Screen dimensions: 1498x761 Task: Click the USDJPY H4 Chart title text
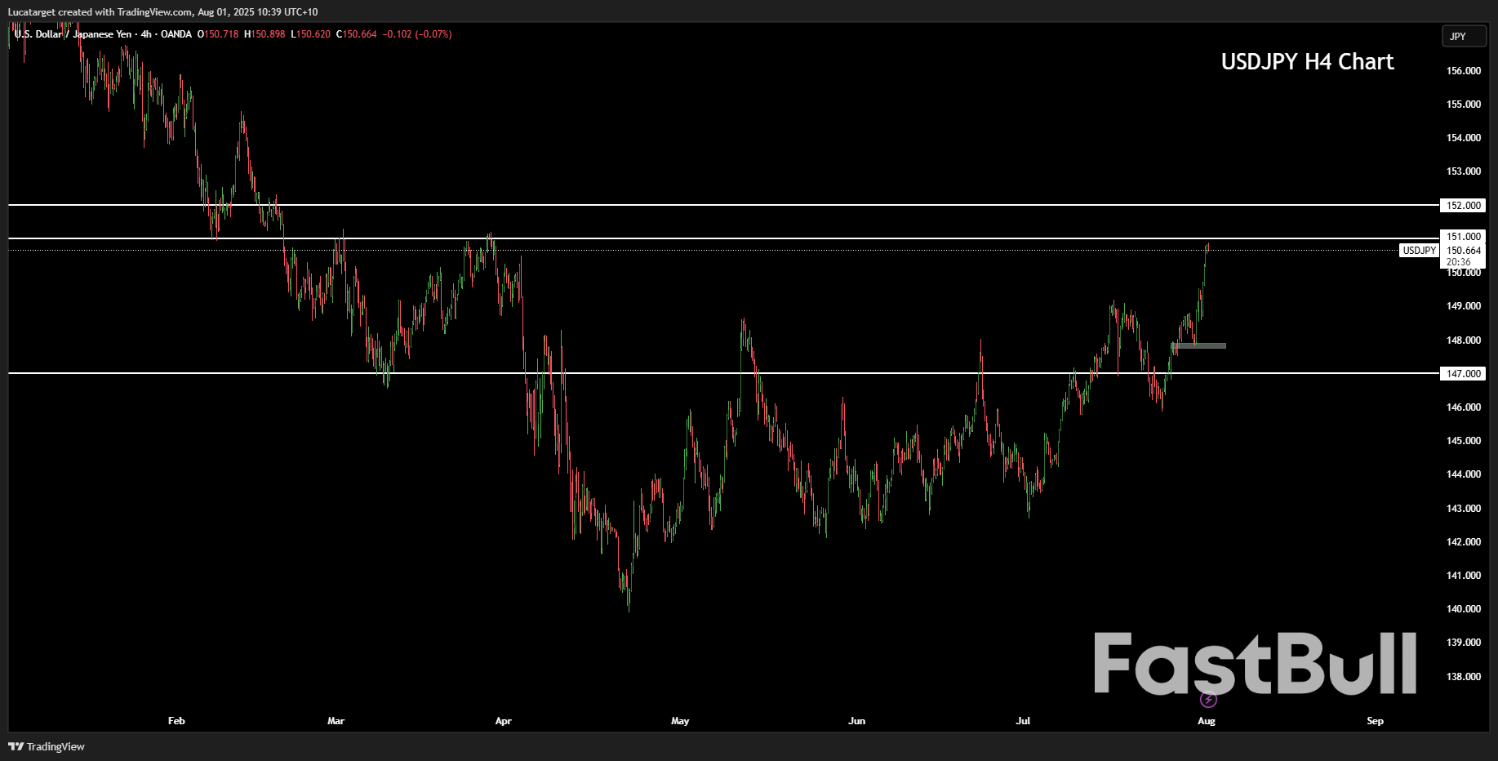[x=1307, y=61]
